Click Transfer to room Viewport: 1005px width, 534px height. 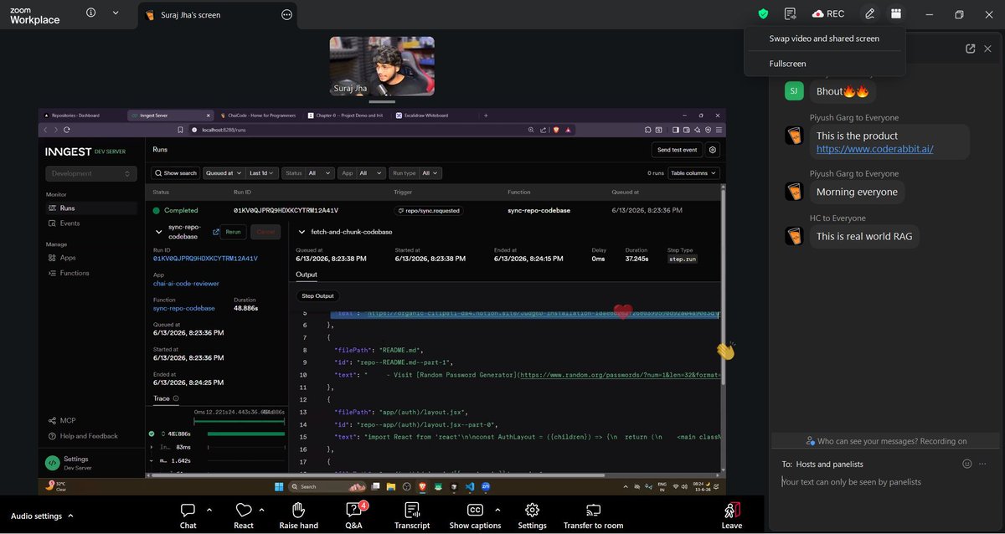pos(593,516)
